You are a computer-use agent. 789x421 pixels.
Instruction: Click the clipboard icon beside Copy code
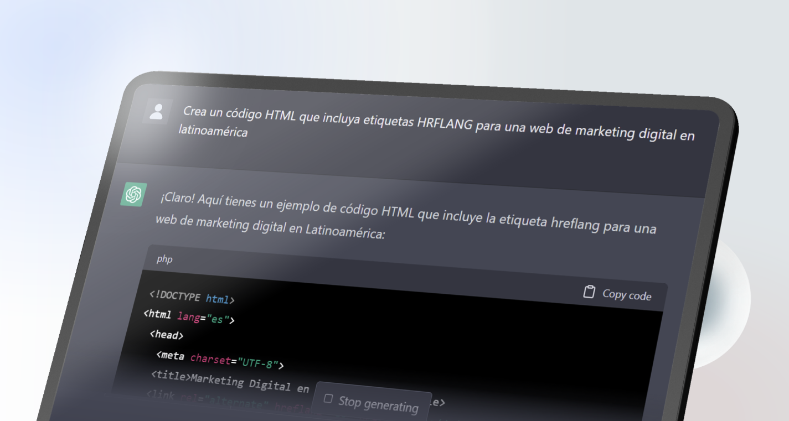pos(589,292)
